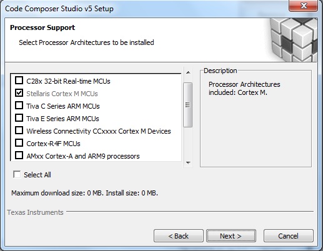The image size is (323, 251).
Task: Check C28x 32-bit Real-time MCUs box
Action: [19, 81]
